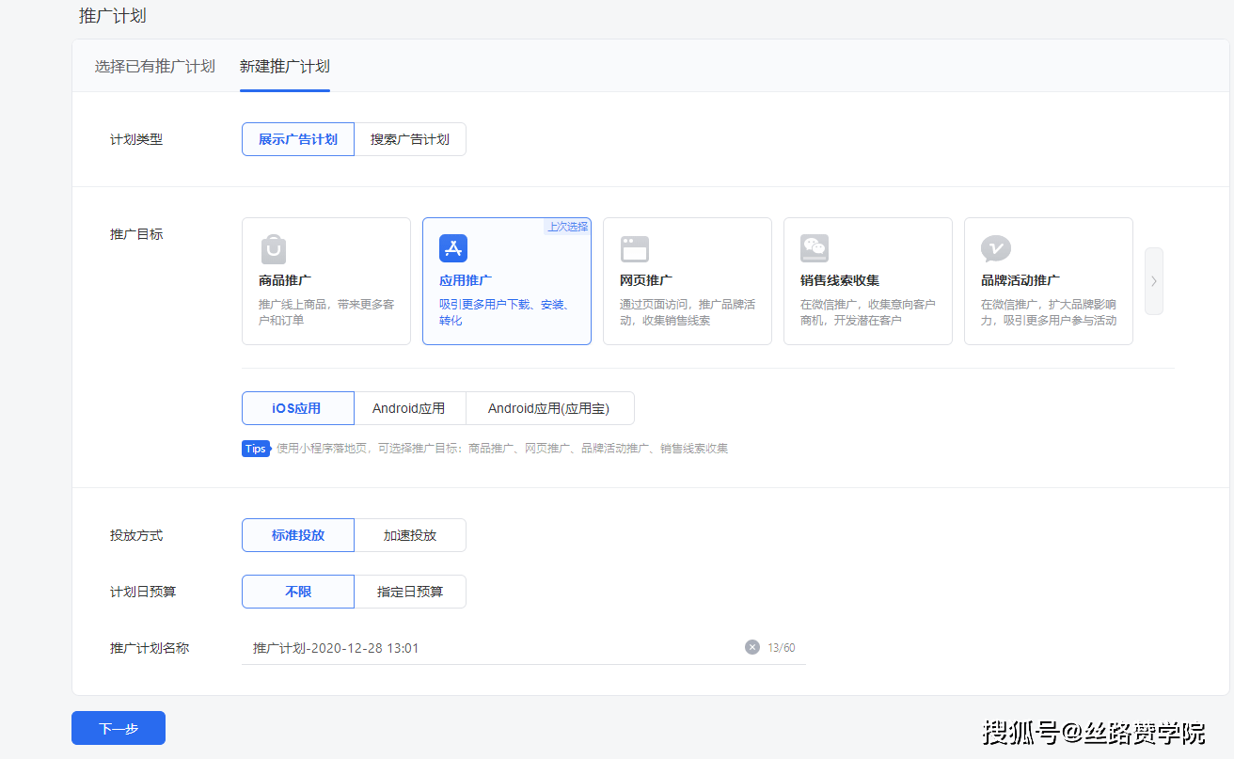Choose the Android应用(应用宝) option
1234x759 pixels.
(x=550, y=408)
